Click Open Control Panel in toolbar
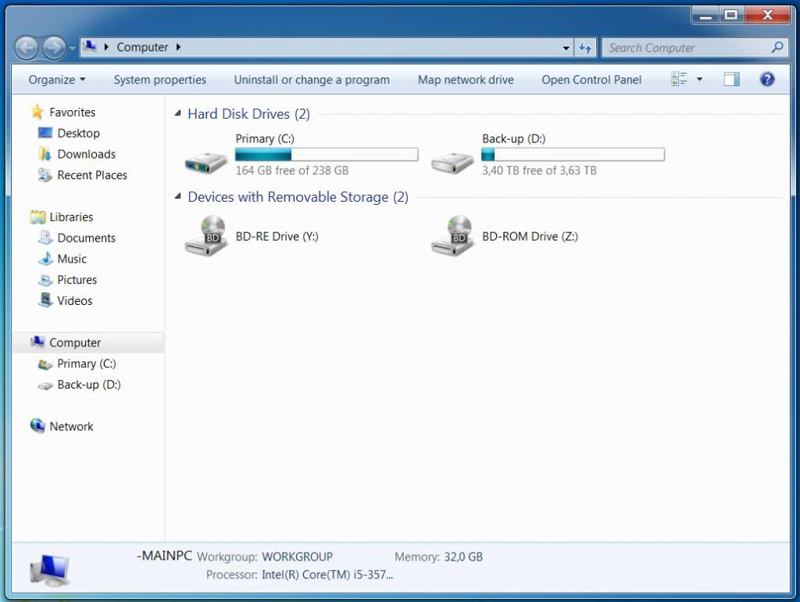Viewport: 800px width, 602px height. click(591, 80)
